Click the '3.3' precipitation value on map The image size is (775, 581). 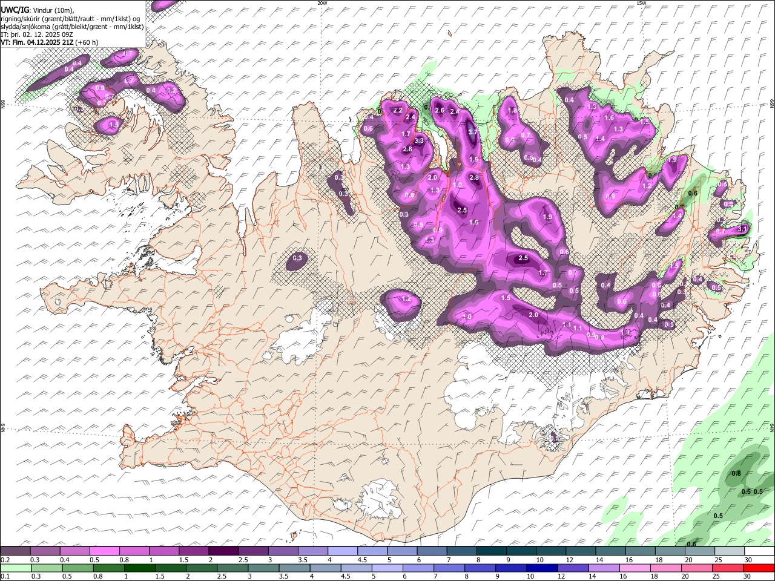[418, 140]
